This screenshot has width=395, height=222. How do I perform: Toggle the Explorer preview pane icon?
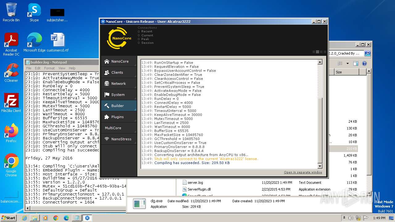click(x=355, y=64)
